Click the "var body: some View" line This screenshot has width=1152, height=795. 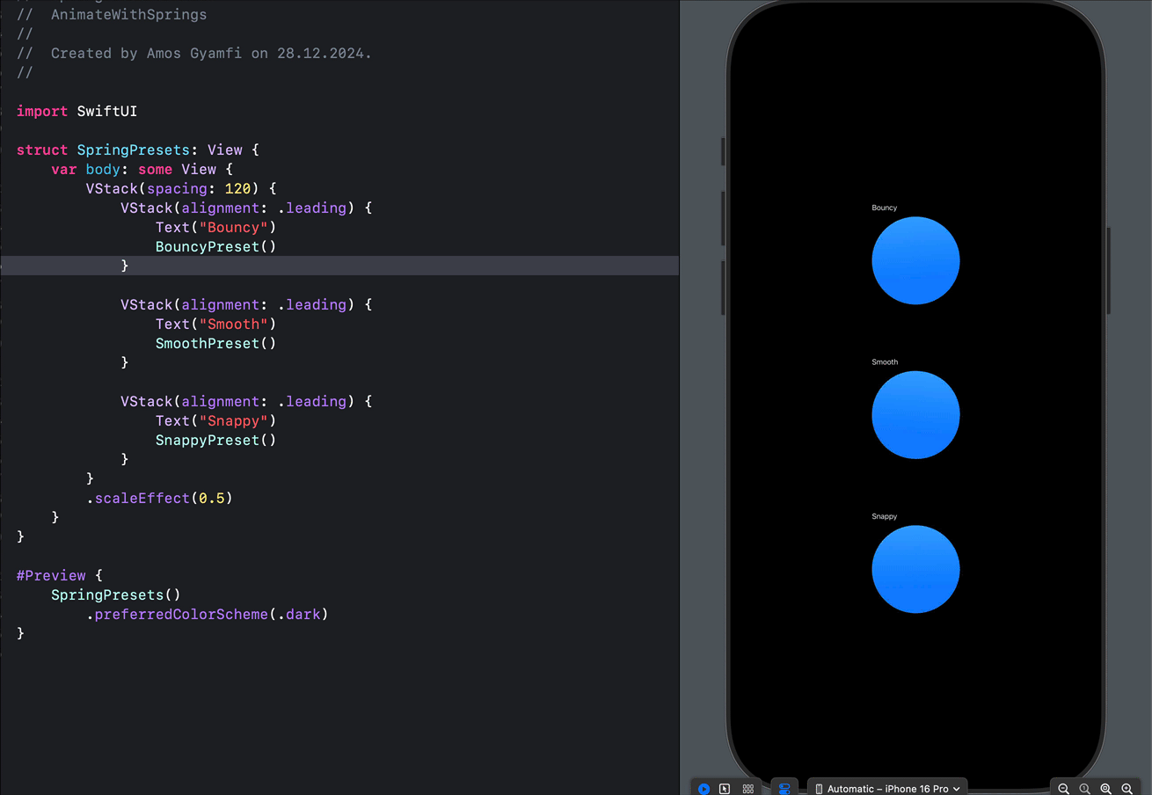tap(142, 170)
